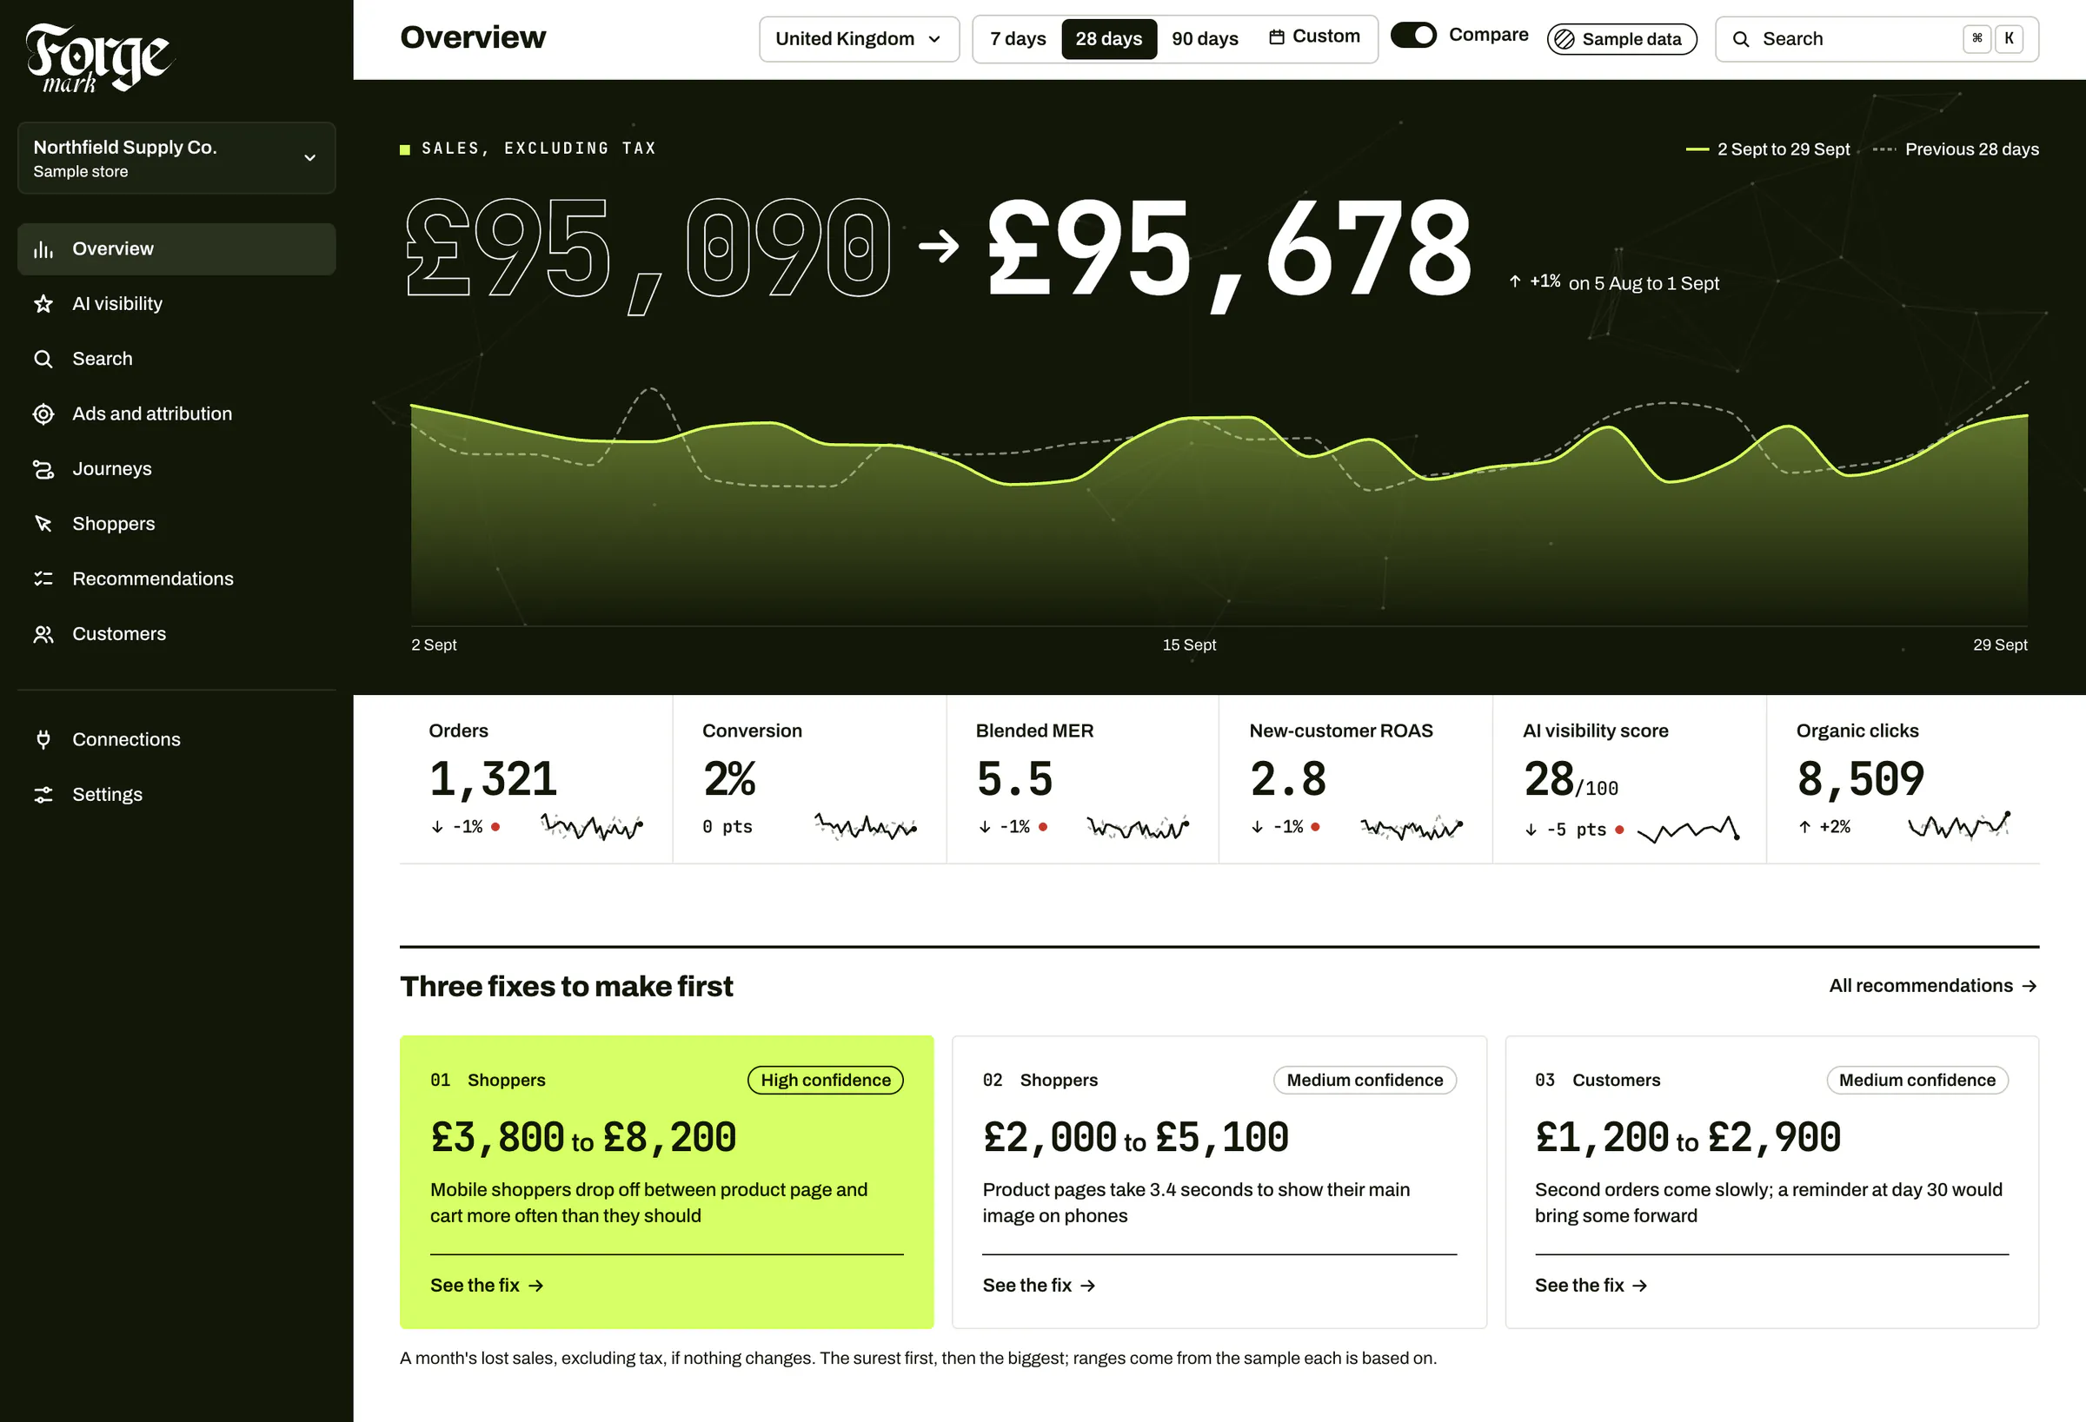Go to the Journeys section

(176, 468)
